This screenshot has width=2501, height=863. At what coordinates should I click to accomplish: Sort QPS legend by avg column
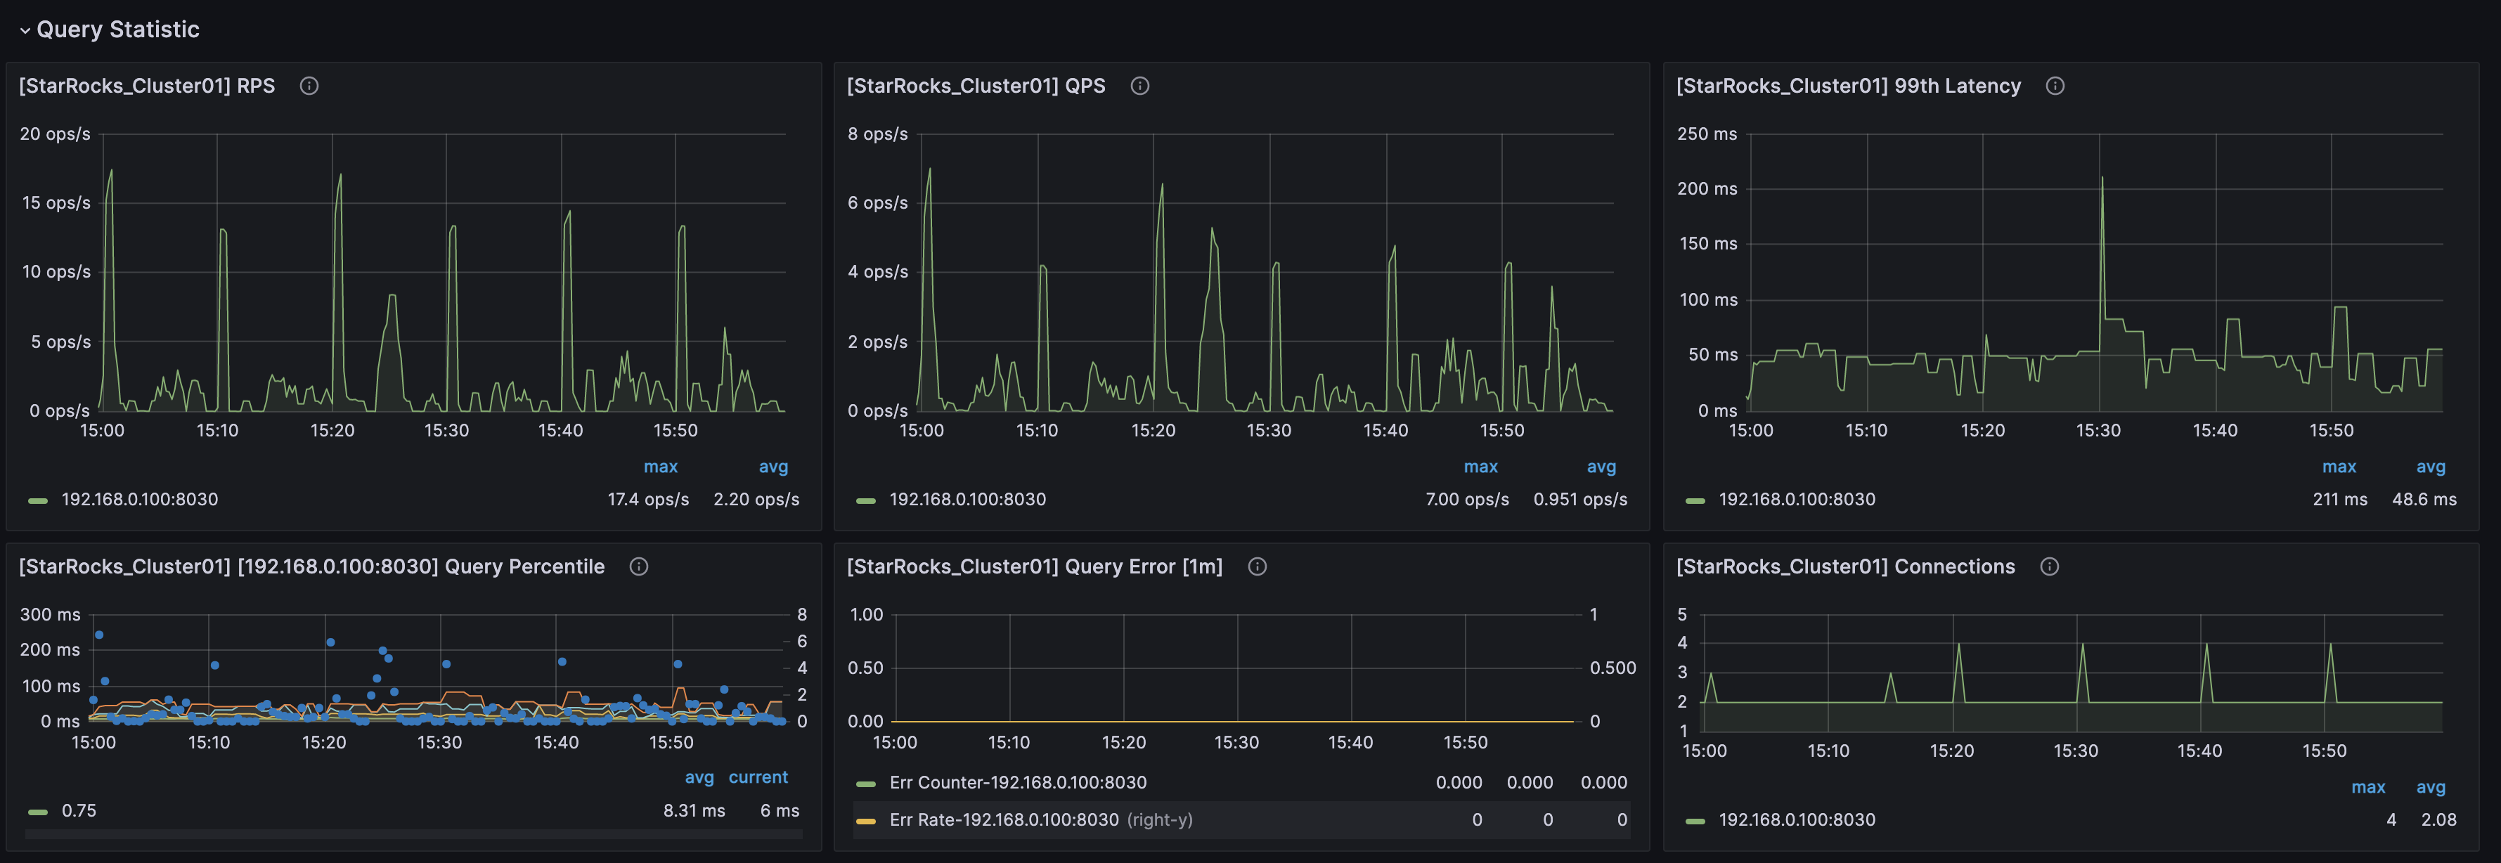[1602, 467]
